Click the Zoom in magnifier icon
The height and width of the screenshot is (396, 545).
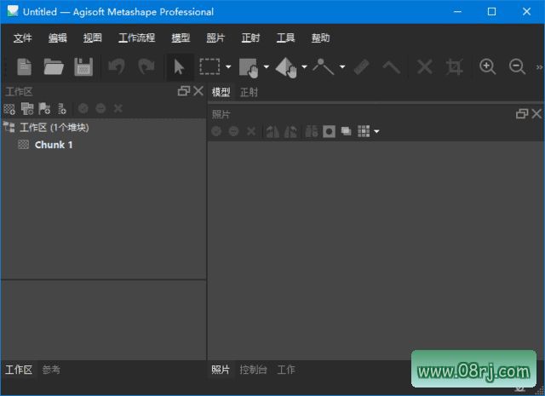point(488,66)
